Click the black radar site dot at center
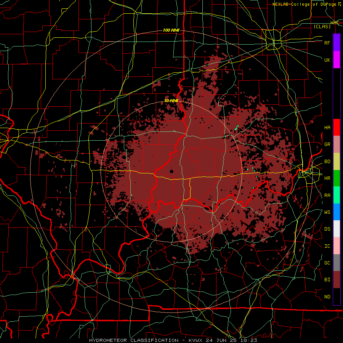This screenshot has height=343, width=343. tap(171, 171)
